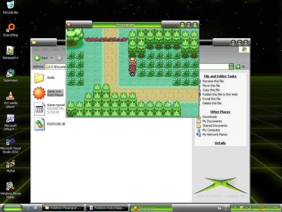Viewport: 282px width, 212px height.
Task: Click Move this file
Action: pyautogui.click(x=211, y=86)
